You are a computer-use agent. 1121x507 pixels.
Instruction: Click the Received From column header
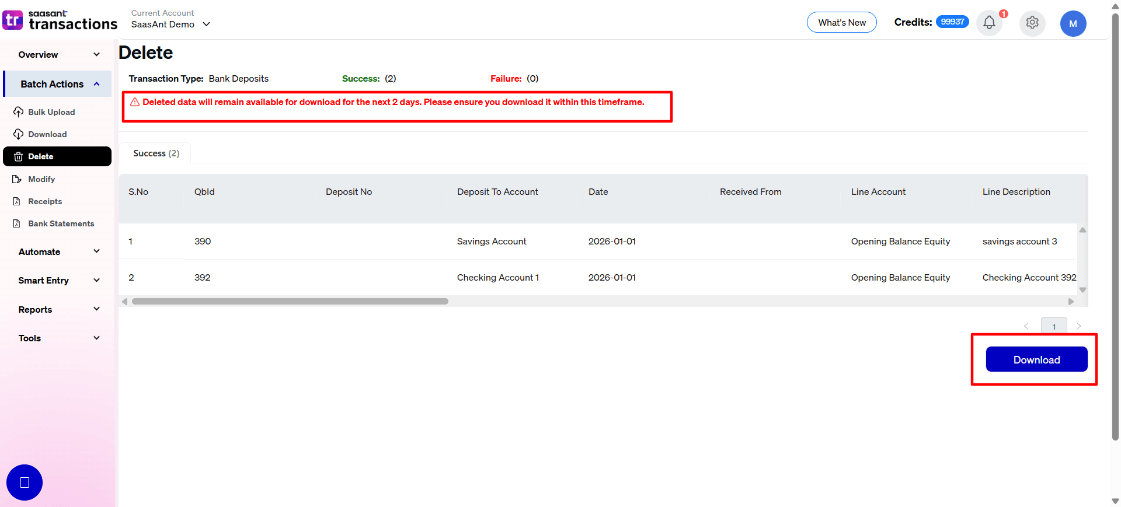point(750,192)
